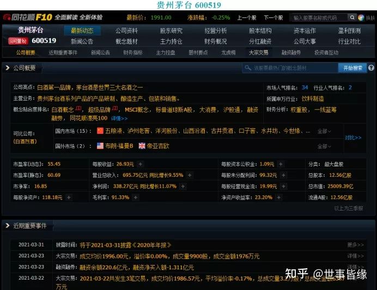Click the 问董秘 badge beside 600519
Screen dimensions: 377x290
pos(19,41)
